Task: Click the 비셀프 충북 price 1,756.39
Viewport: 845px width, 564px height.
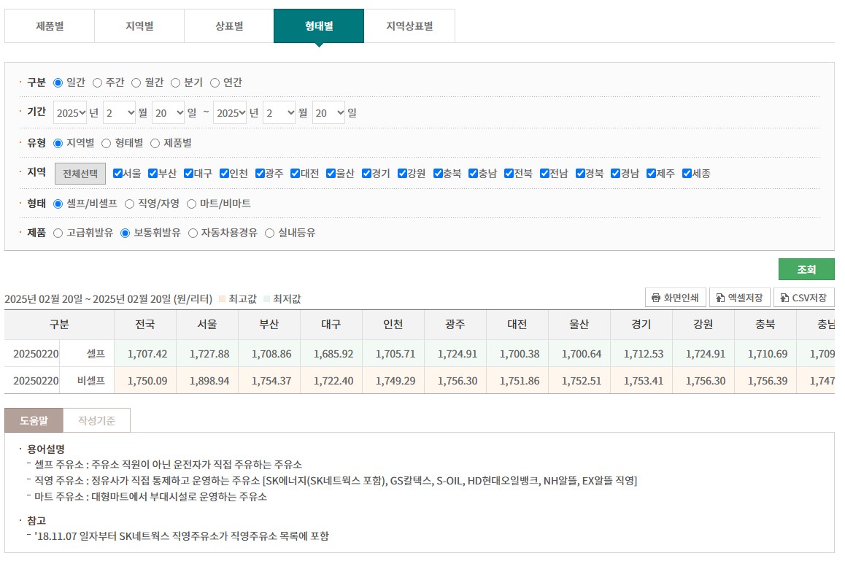Action: [x=768, y=381]
